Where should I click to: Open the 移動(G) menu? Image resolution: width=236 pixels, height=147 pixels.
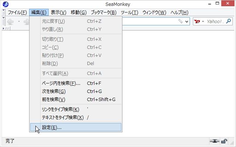click(79, 12)
